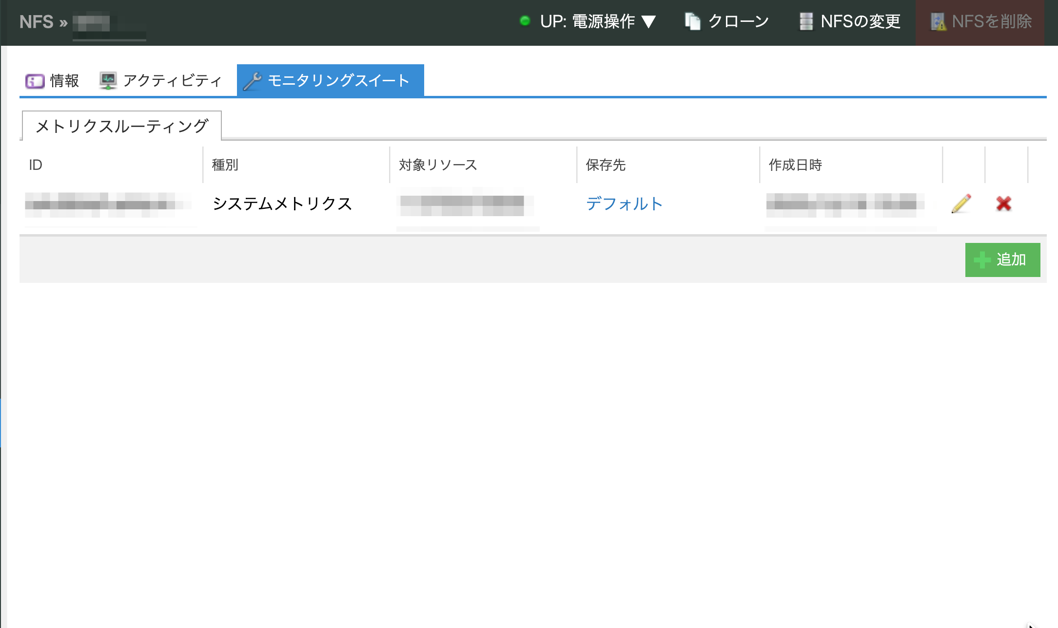The width and height of the screenshot is (1058, 628).
Task: Select the メトリクスルーティング sub-tab
Action: coord(122,126)
